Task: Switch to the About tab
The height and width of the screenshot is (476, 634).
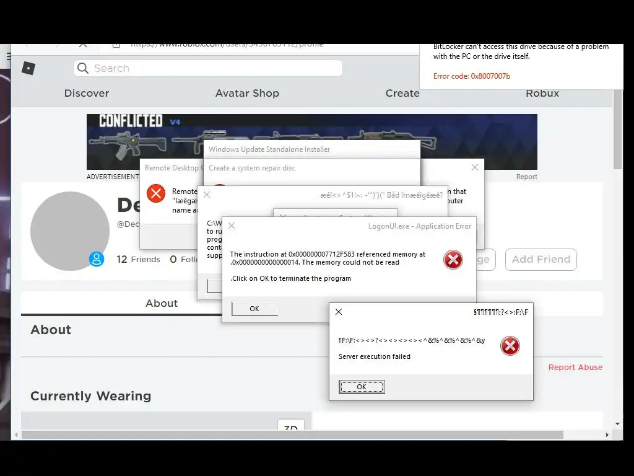Action: coord(162,303)
